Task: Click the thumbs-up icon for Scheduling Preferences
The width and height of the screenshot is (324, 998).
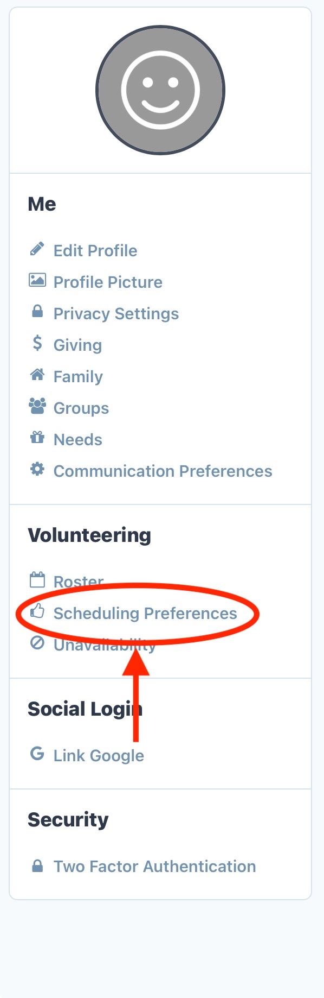Action: pyautogui.click(x=37, y=611)
